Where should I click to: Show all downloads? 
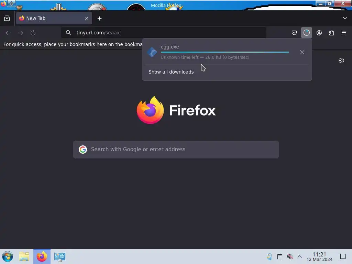[171, 72]
